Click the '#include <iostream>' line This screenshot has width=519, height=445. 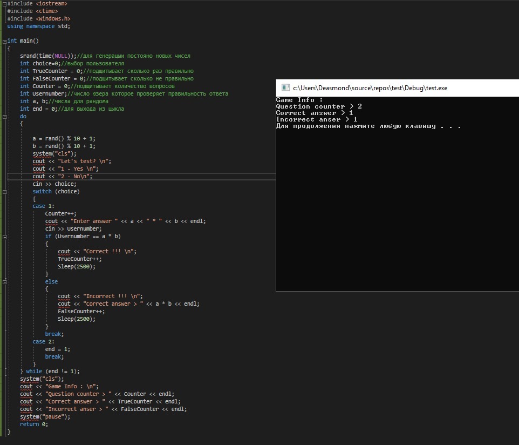(x=37, y=4)
